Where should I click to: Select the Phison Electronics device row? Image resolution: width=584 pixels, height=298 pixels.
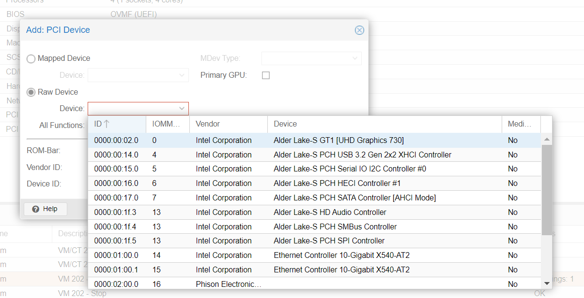tap(314, 284)
